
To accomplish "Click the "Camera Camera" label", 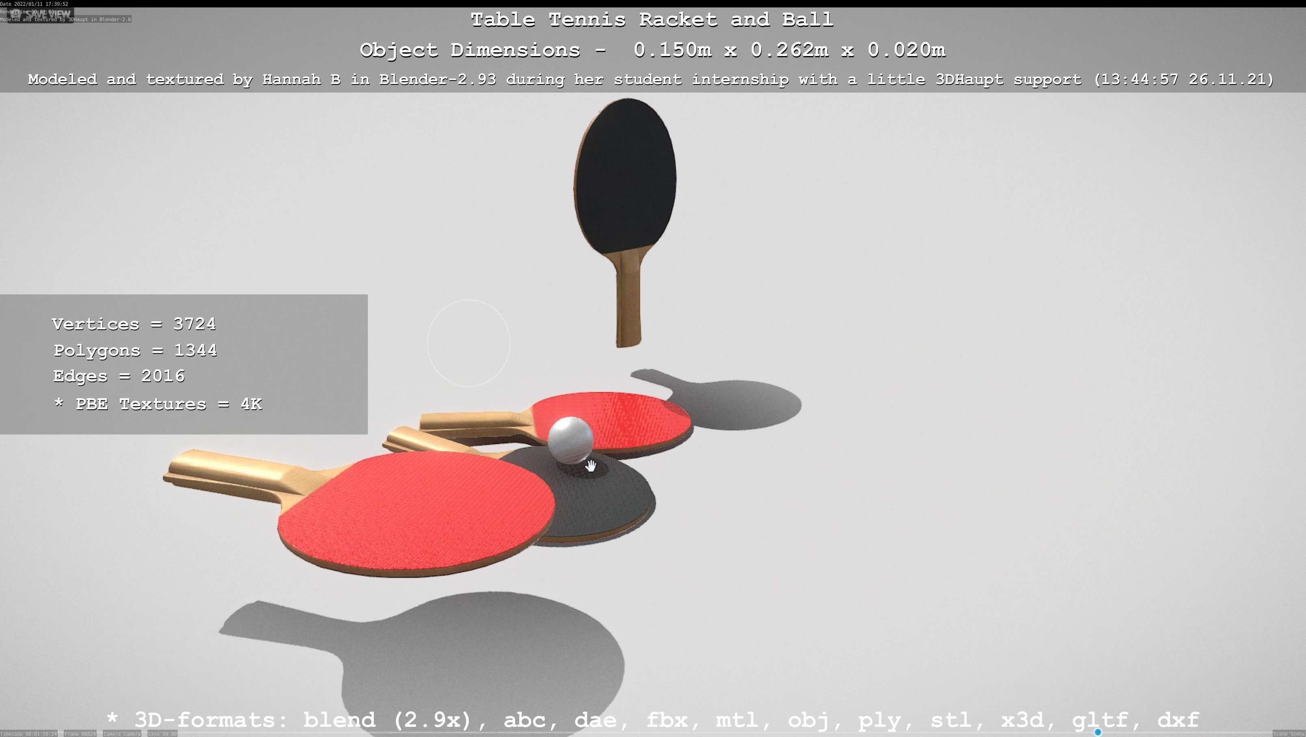I will 122,733.
